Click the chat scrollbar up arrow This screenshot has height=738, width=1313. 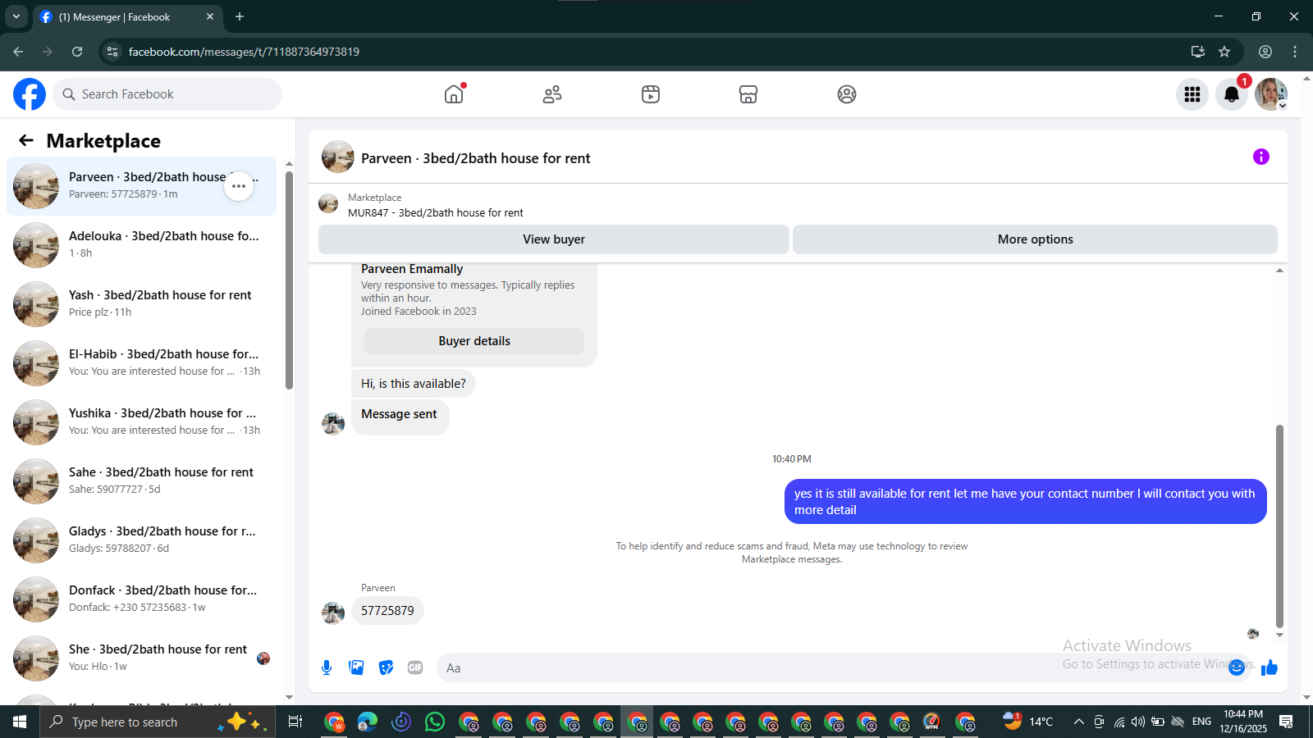point(1279,270)
